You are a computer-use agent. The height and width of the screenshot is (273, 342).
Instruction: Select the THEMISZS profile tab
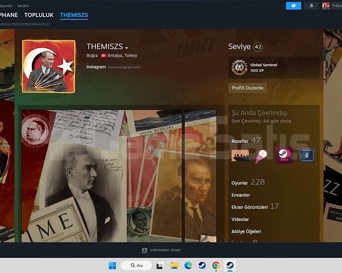pos(74,15)
